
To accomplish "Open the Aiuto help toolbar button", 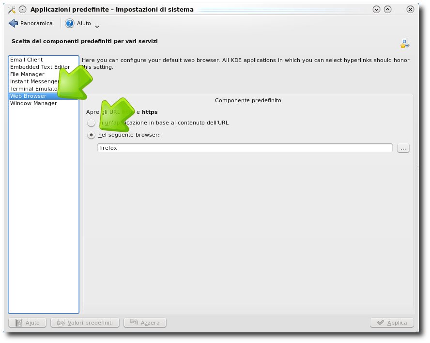I will tap(78, 23).
